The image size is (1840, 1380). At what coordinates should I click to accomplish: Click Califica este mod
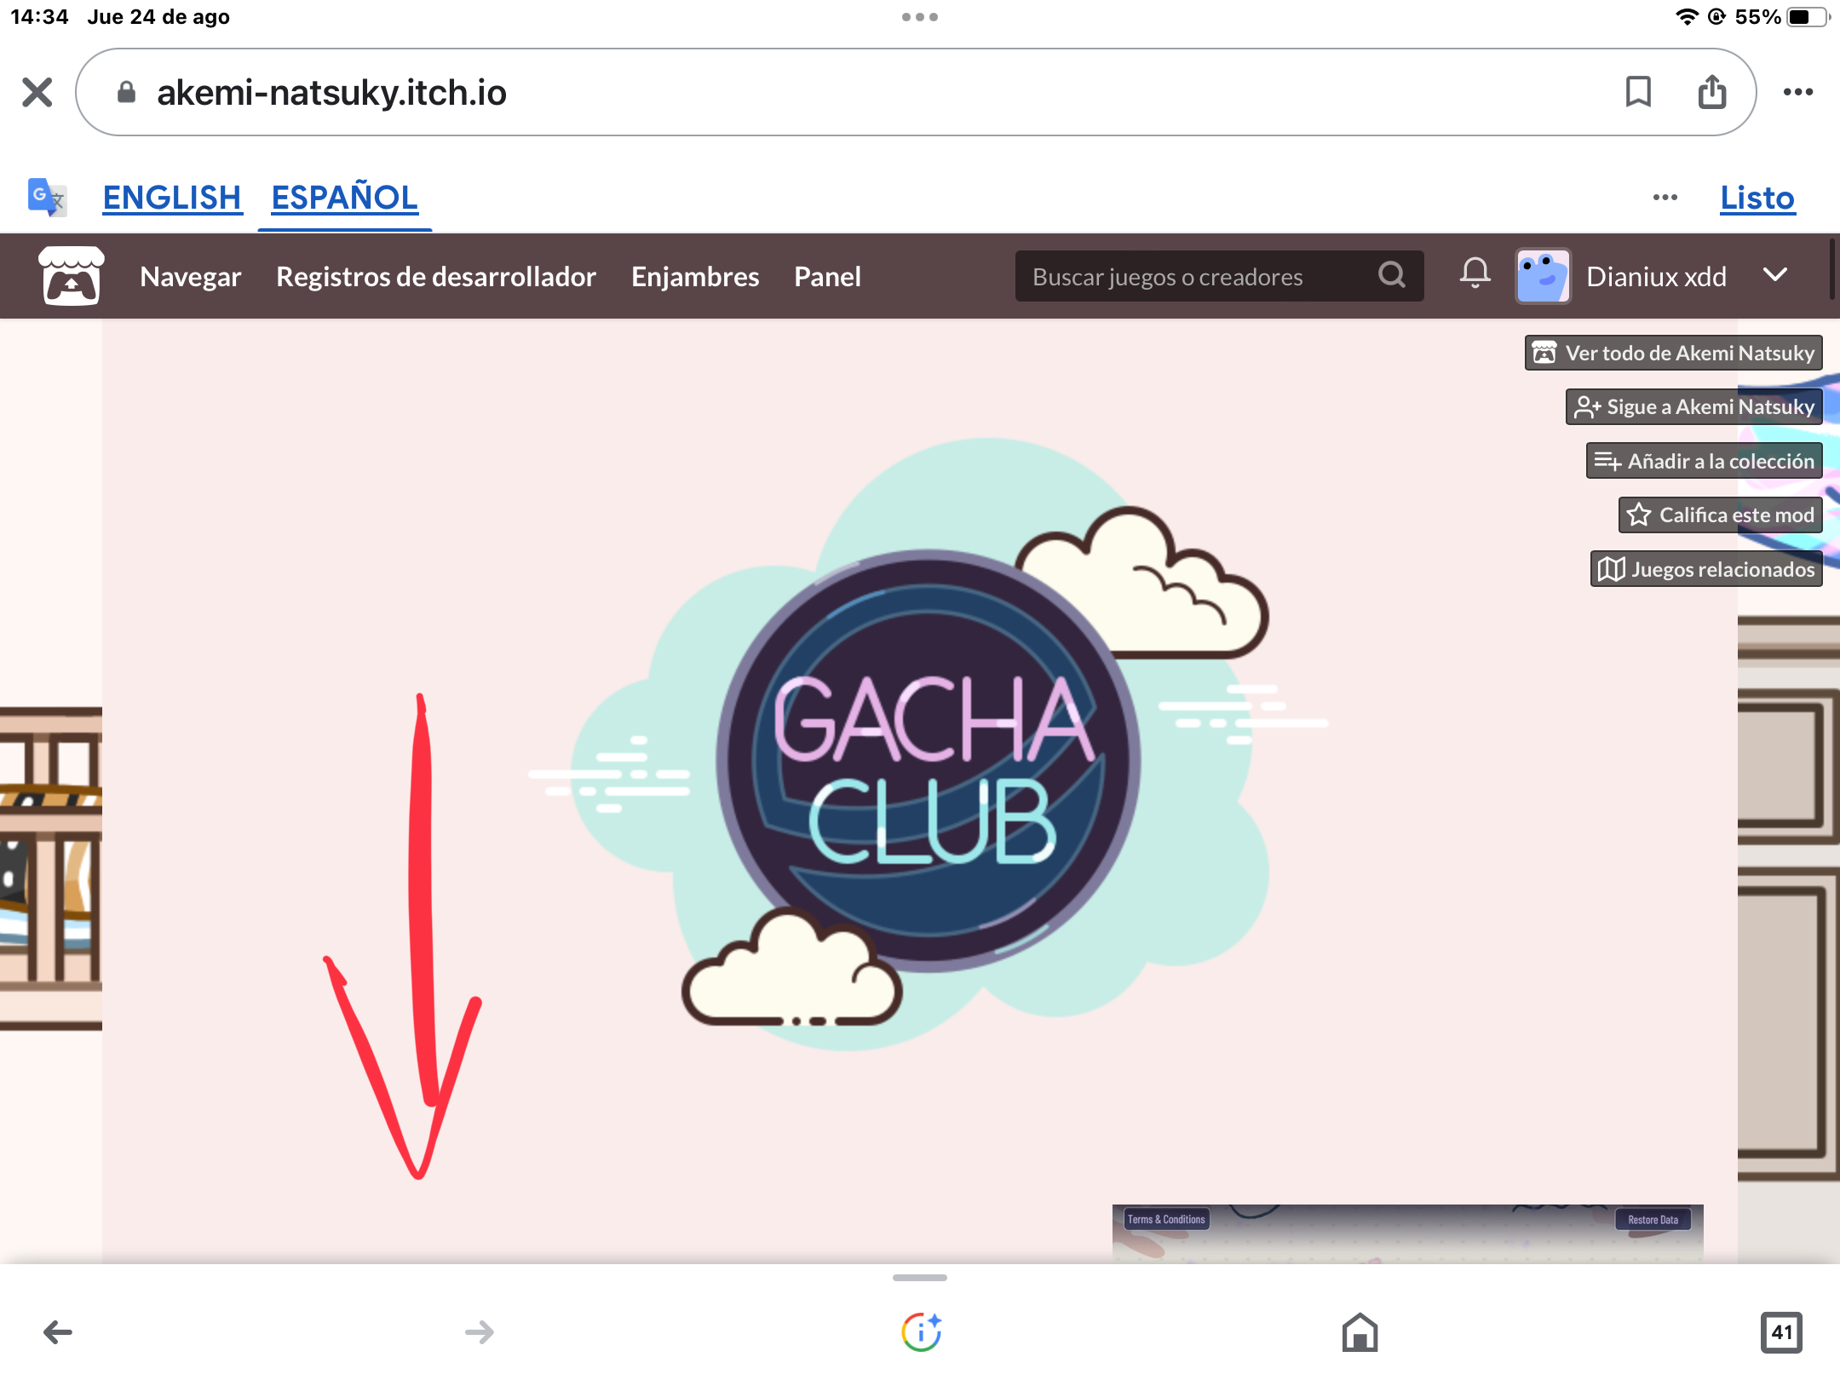1720,515
